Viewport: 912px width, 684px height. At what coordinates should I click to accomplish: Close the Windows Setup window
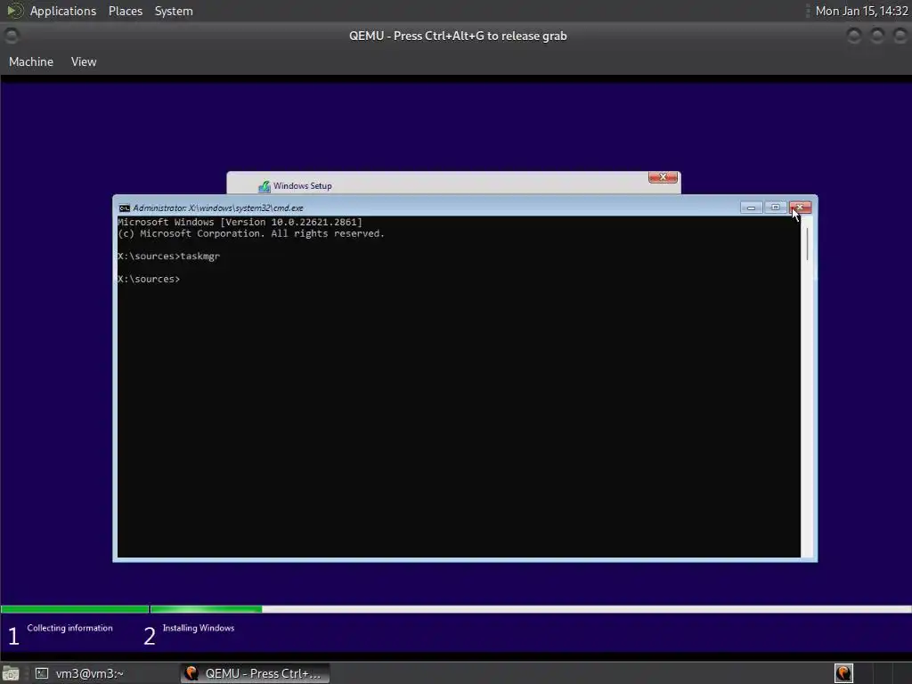coord(663,177)
